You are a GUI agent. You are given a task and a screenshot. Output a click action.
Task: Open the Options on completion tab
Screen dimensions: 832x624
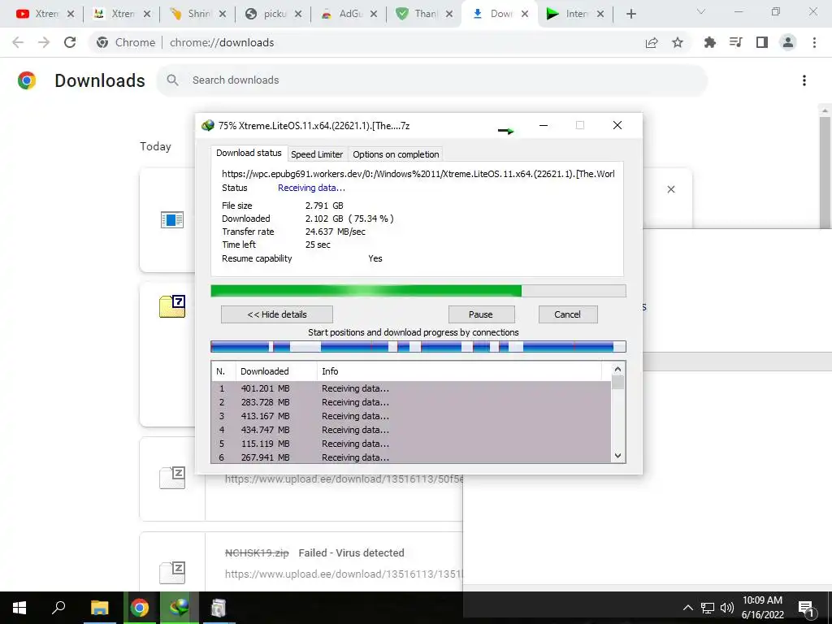[396, 154]
